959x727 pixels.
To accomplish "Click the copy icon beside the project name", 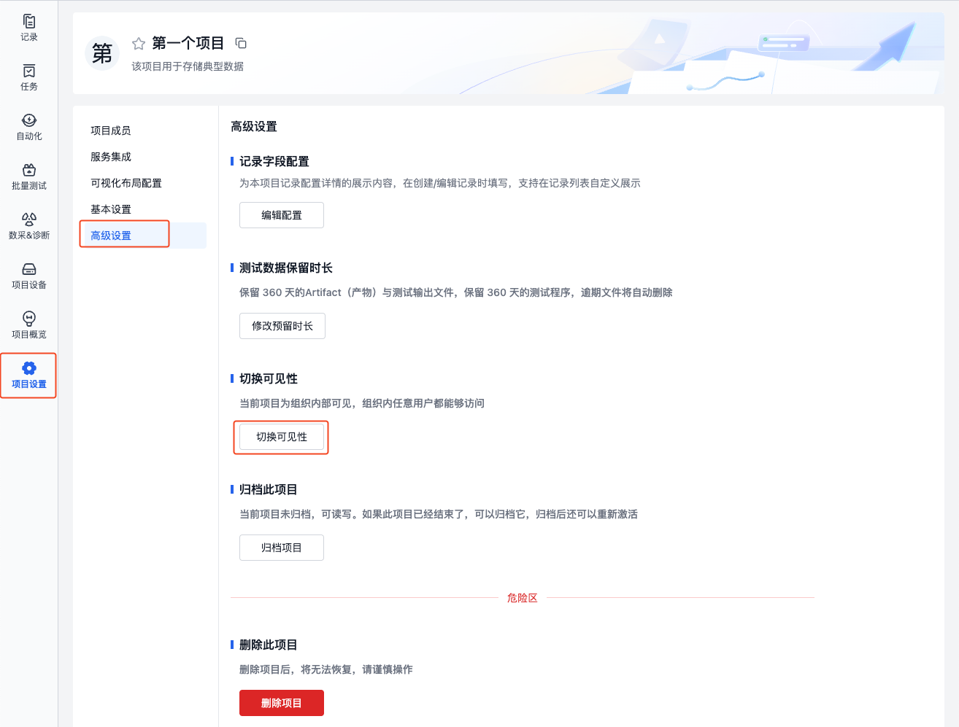I will [241, 44].
